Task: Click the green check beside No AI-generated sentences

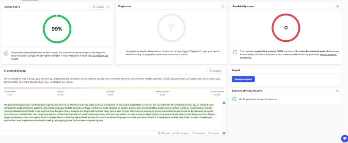Action: 234,99
